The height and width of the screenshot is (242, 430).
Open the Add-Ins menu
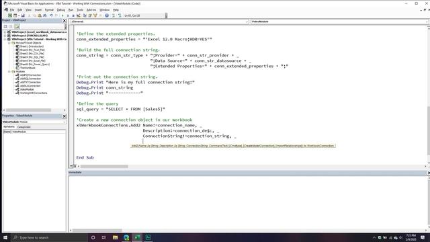click(x=91, y=10)
